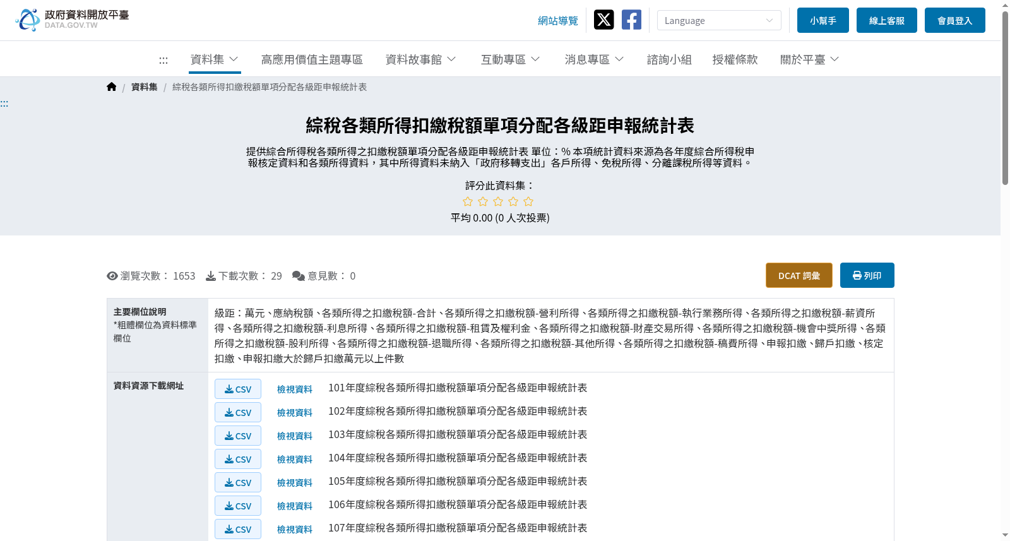This screenshot has height=541, width=1010.
Task: Click the 會員登入 button
Action: pos(955,20)
